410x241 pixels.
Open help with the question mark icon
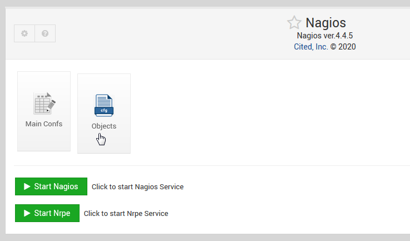tap(45, 33)
